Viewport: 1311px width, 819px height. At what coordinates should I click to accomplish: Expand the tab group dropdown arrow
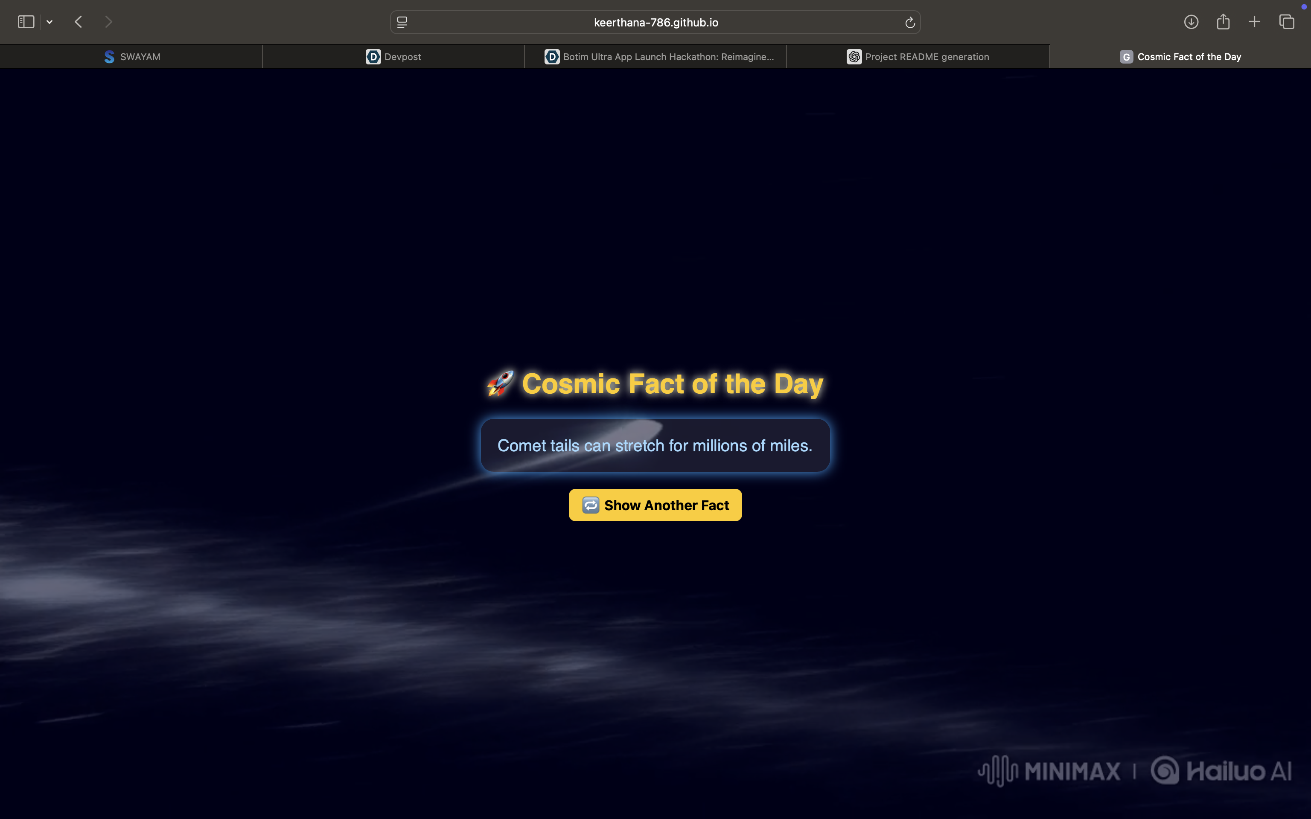click(50, 22)
